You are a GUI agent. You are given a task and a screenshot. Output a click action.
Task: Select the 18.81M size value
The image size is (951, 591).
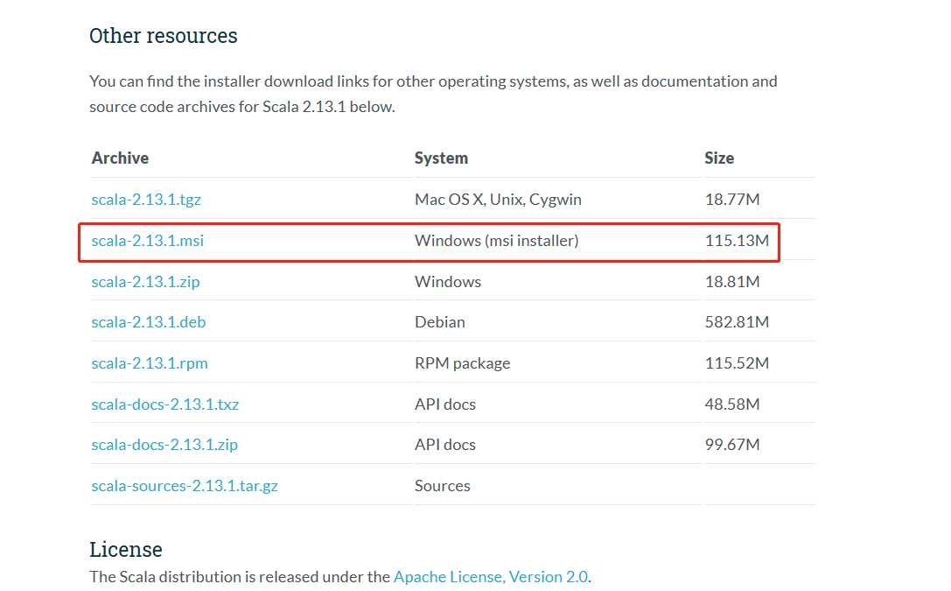point(732,282)
